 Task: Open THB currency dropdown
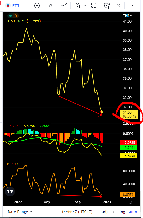127,16
